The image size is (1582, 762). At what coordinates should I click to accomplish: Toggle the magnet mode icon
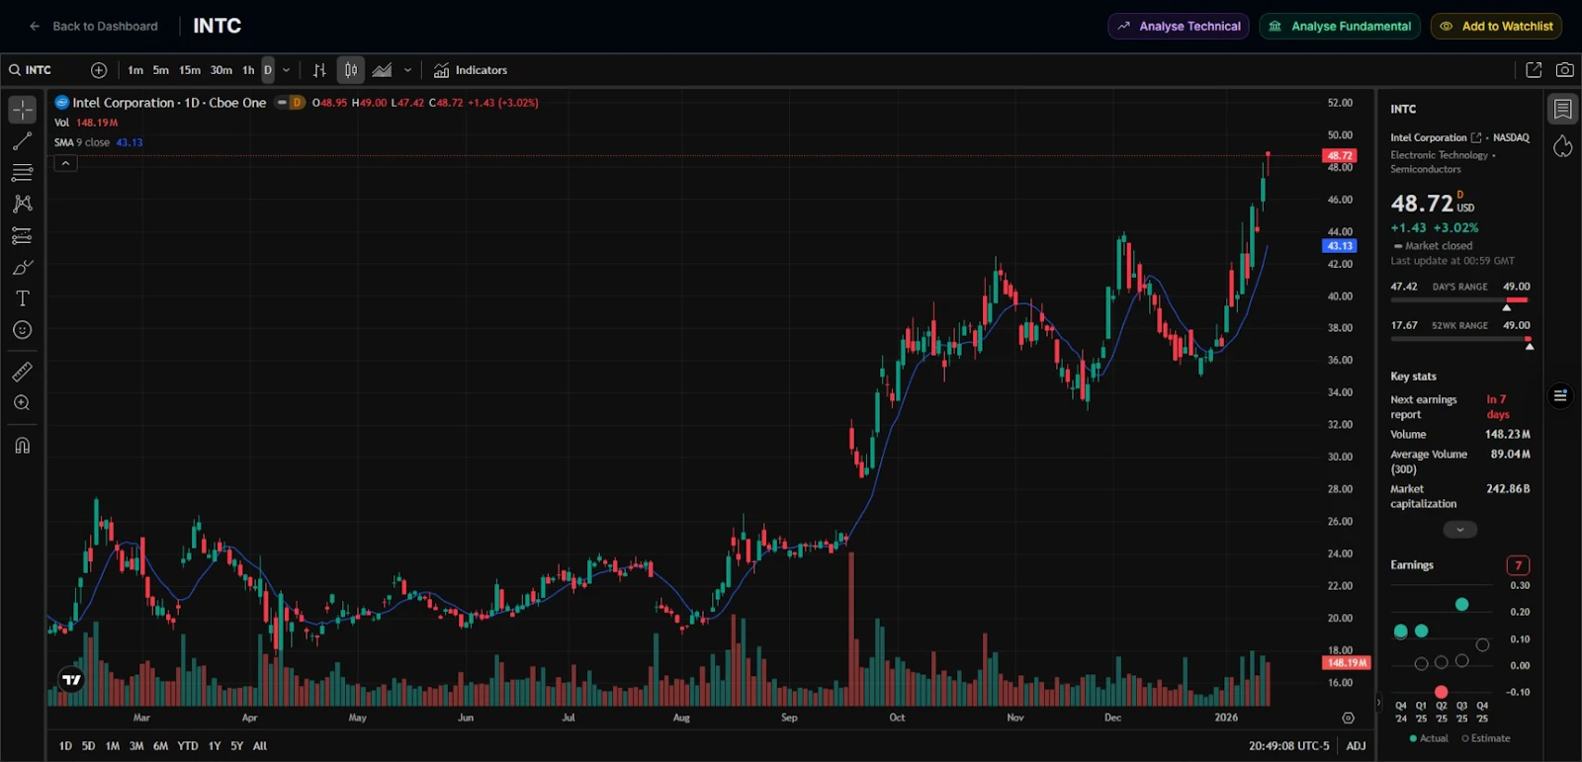click(x=22, y=445)
